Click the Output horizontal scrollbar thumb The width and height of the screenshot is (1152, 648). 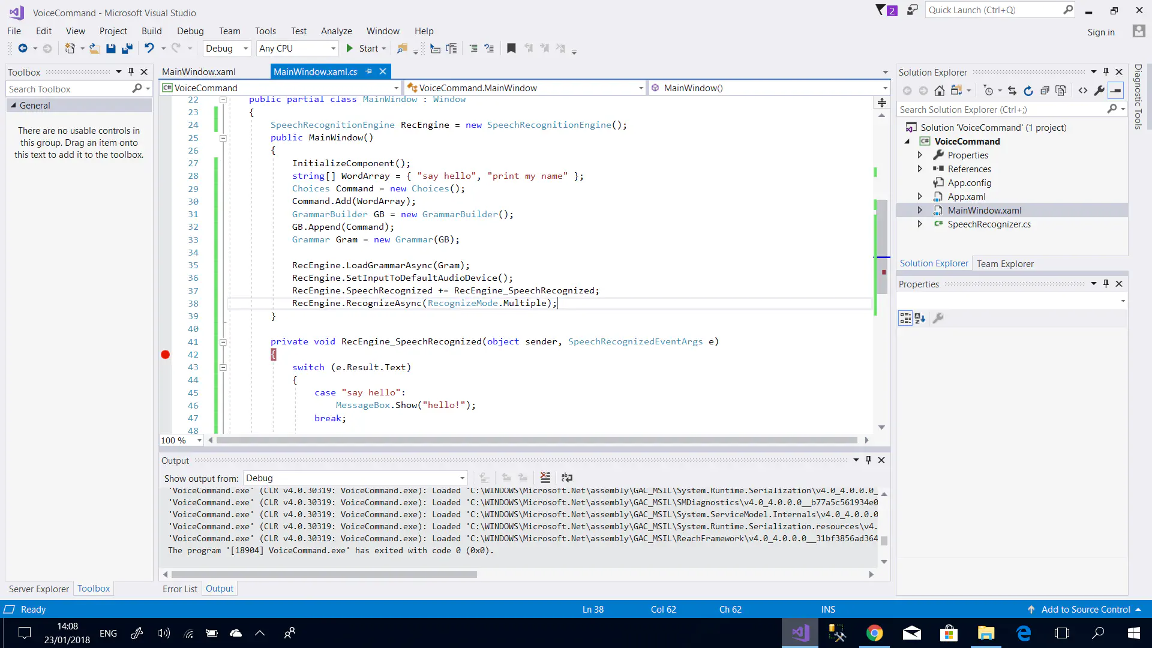coord(324,575)
